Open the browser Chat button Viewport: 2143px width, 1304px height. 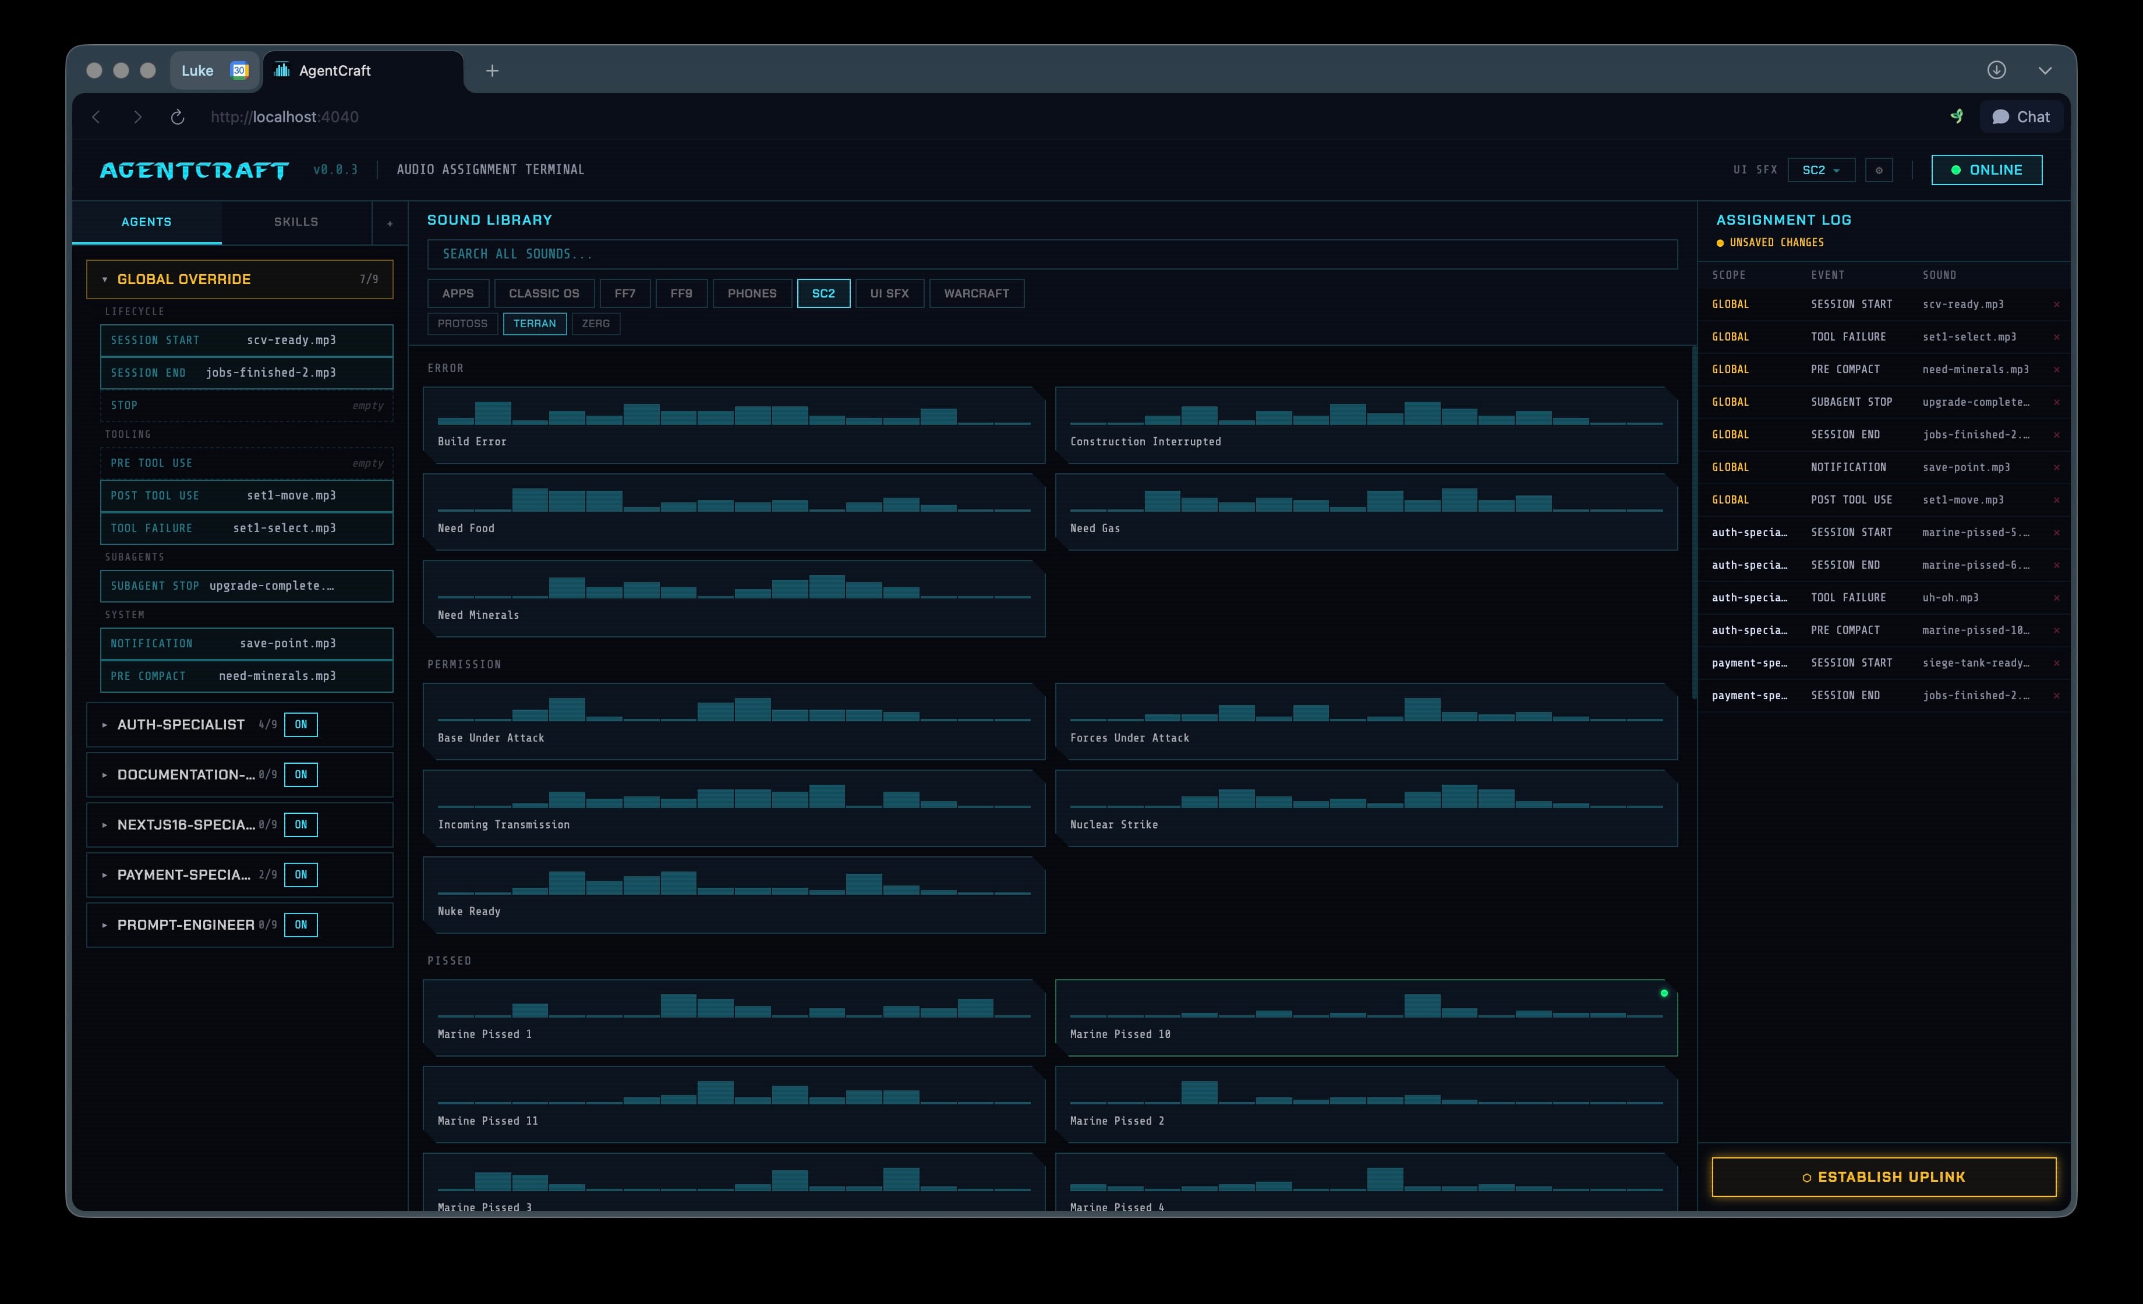2021,118
